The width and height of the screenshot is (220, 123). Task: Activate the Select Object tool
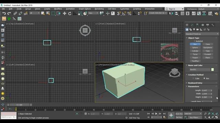coord(43,13)
